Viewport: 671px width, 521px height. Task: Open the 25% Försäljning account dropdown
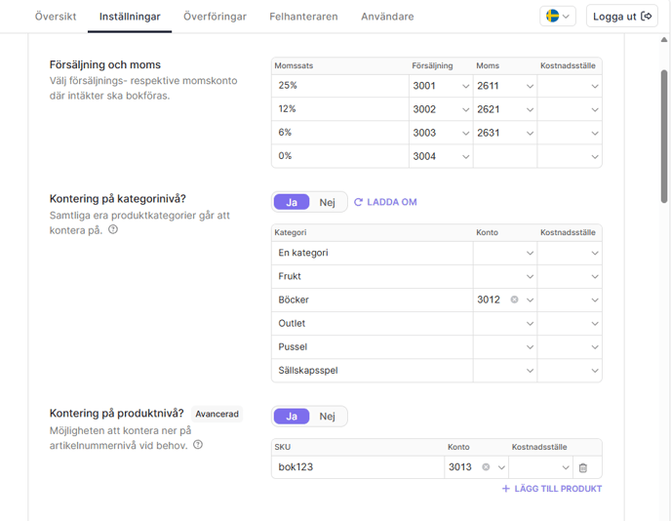pos(441,86)
